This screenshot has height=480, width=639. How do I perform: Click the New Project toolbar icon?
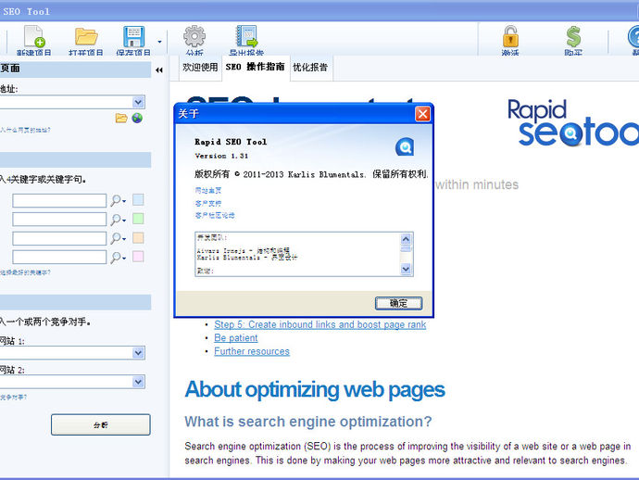[34, 40]
